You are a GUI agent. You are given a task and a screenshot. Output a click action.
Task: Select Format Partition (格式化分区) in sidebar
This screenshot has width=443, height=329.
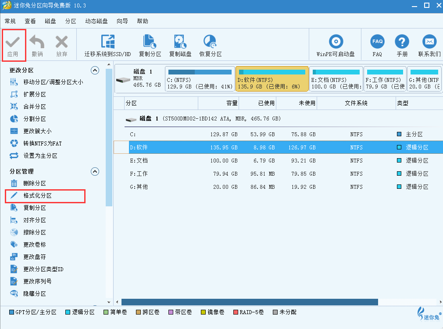(45, 196)
